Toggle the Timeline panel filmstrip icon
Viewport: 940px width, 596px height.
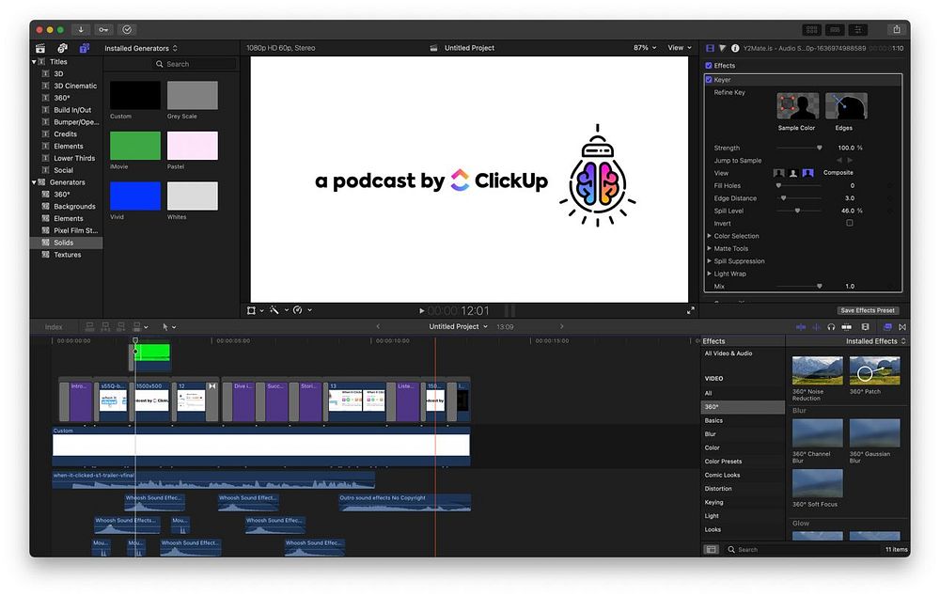(835, 29)
